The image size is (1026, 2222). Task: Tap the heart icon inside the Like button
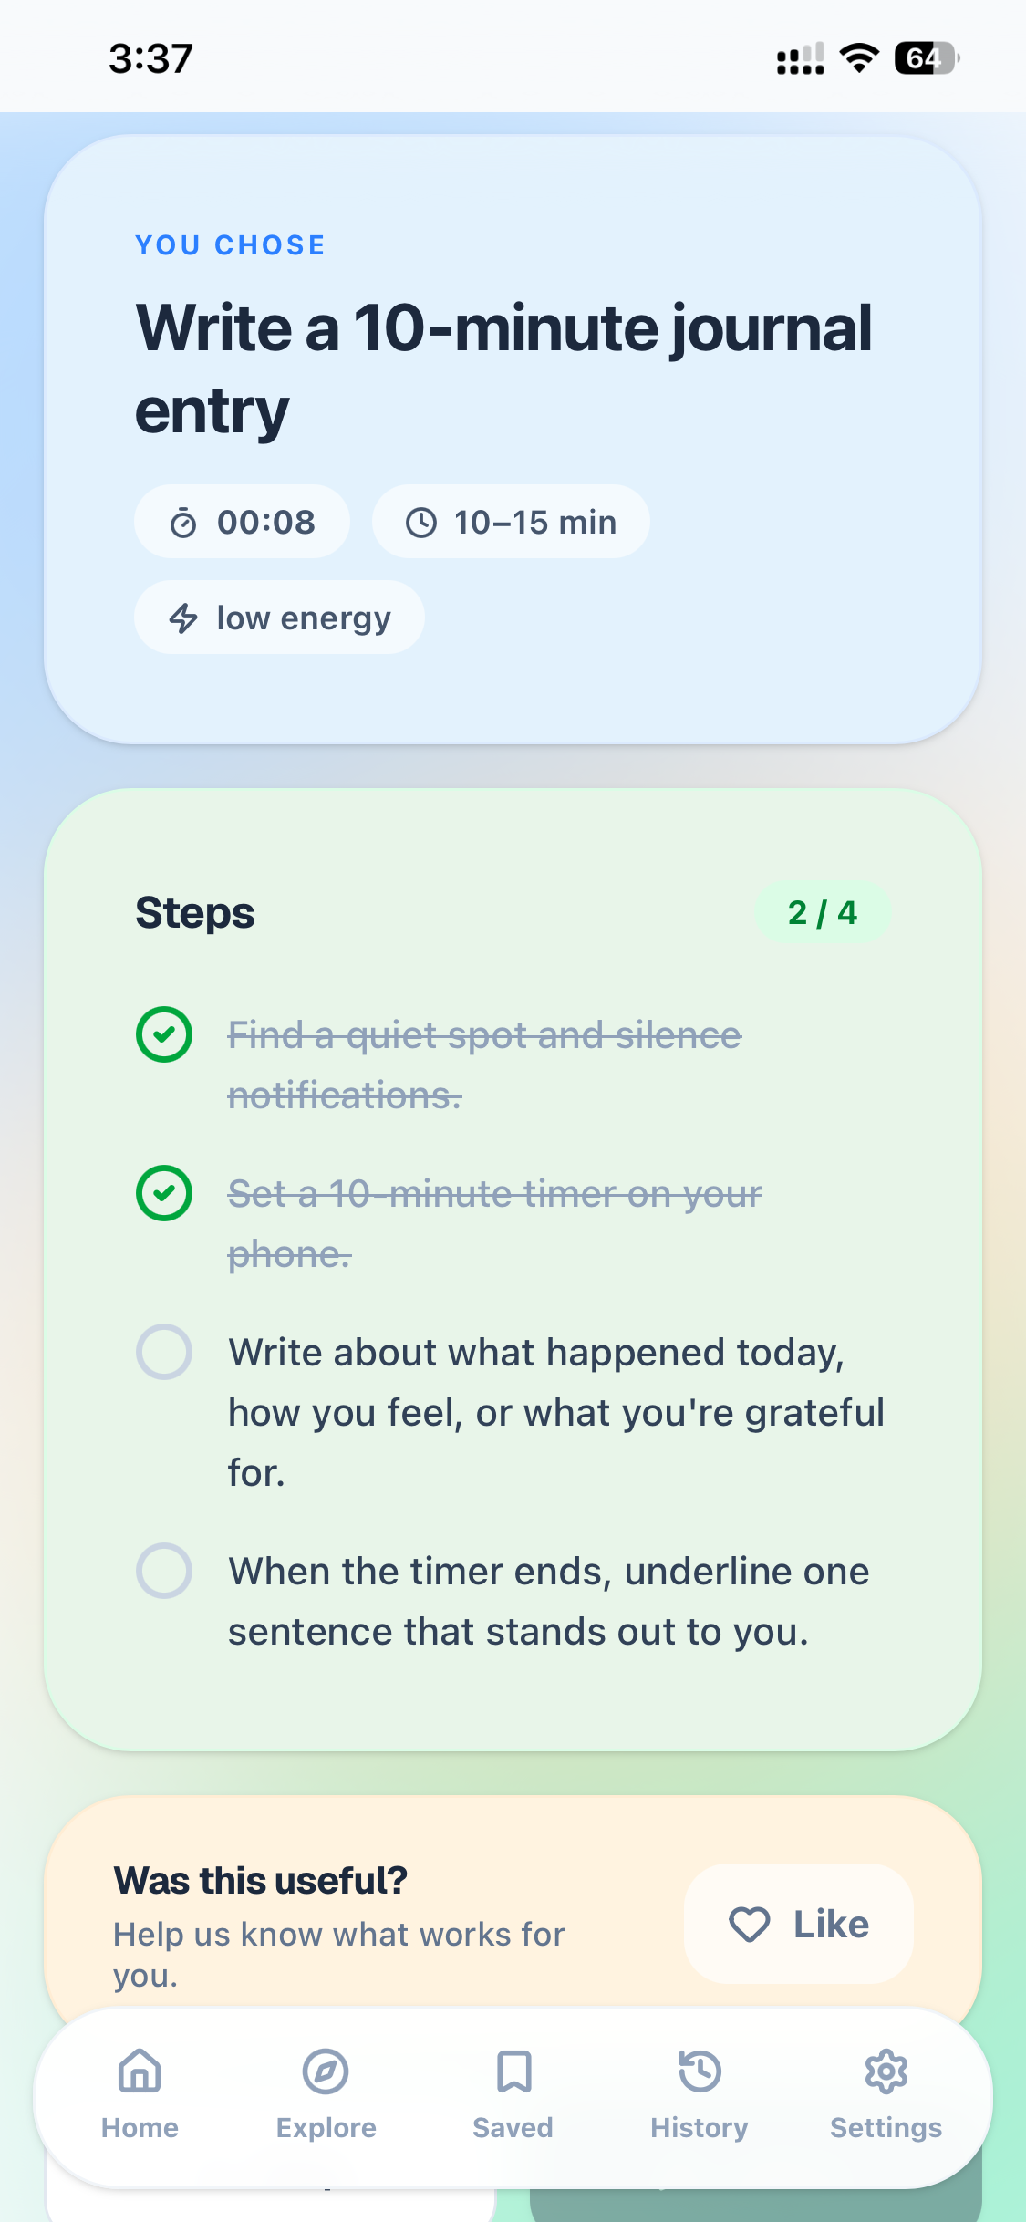(x=749, y=1925)
